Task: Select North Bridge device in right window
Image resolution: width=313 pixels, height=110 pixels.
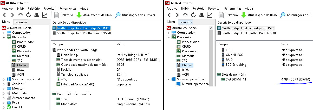Action: 246,28
